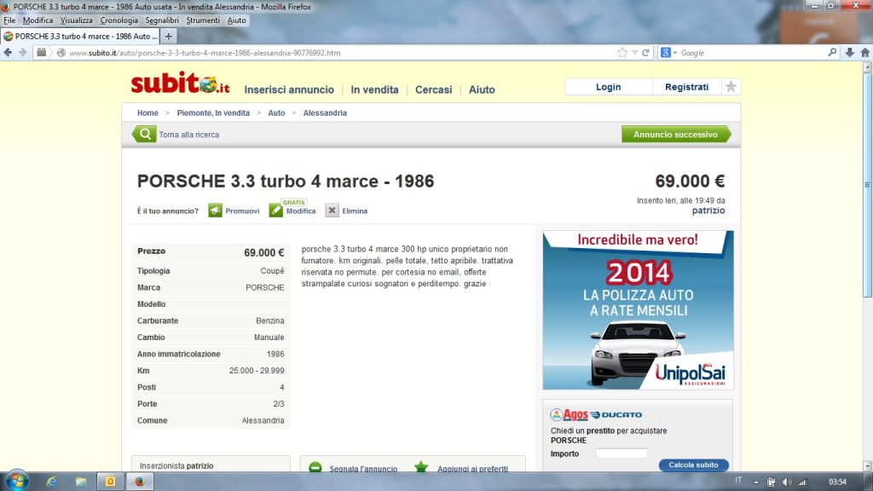The width and height of the screenshot is (873, 491).
Task: Click the IT language indicator in the tray
Action: pyautogui.click(x=738, y=480)
